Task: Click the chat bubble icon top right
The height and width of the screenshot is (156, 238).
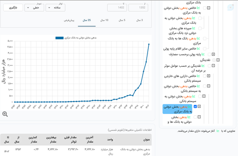Action: pos(230,7)
